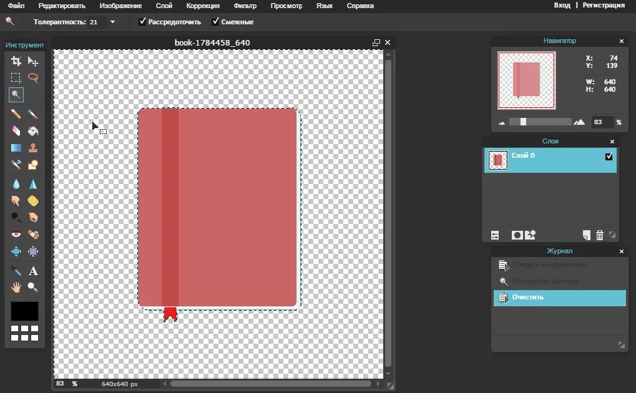Click the Толерантность value field
Image resolution: width=636 pixels, height=393 pixels.
click(x=97, y=22)
